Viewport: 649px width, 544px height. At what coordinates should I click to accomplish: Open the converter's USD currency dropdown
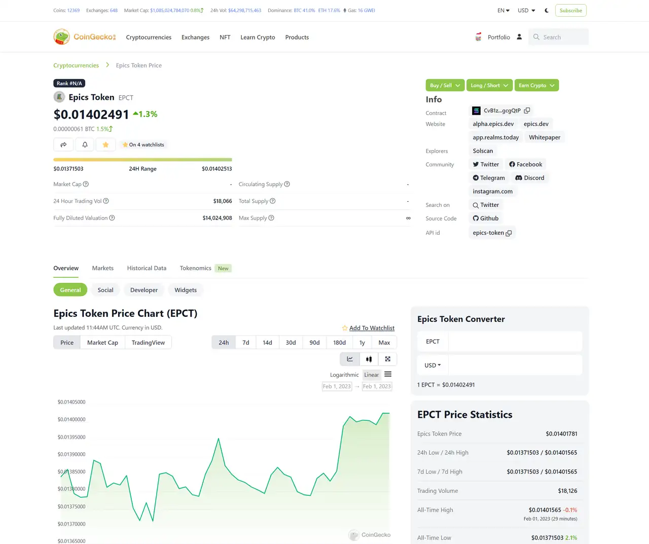[x=432, y=365]
